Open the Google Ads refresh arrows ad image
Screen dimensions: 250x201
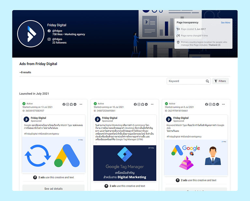[54, 154]
